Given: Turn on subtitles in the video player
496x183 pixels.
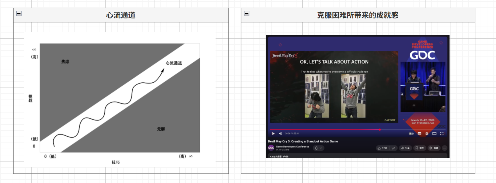Looking at the screenshot, I should pyautogui.click(x=419, y=134).
